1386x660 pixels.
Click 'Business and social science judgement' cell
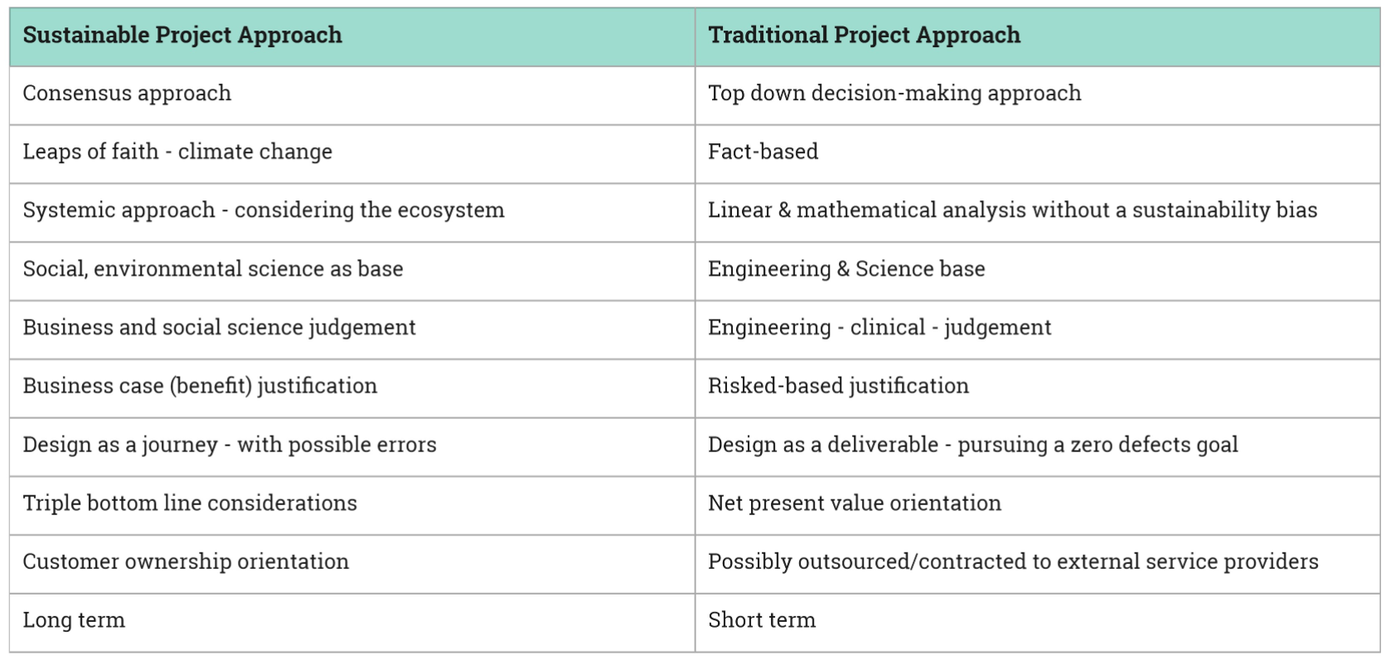pyautogui.click(x=219, y=328)
